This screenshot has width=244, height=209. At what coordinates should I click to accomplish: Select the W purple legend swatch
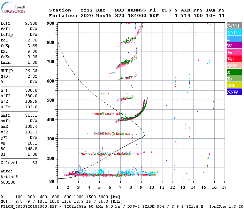click(234, 46)
